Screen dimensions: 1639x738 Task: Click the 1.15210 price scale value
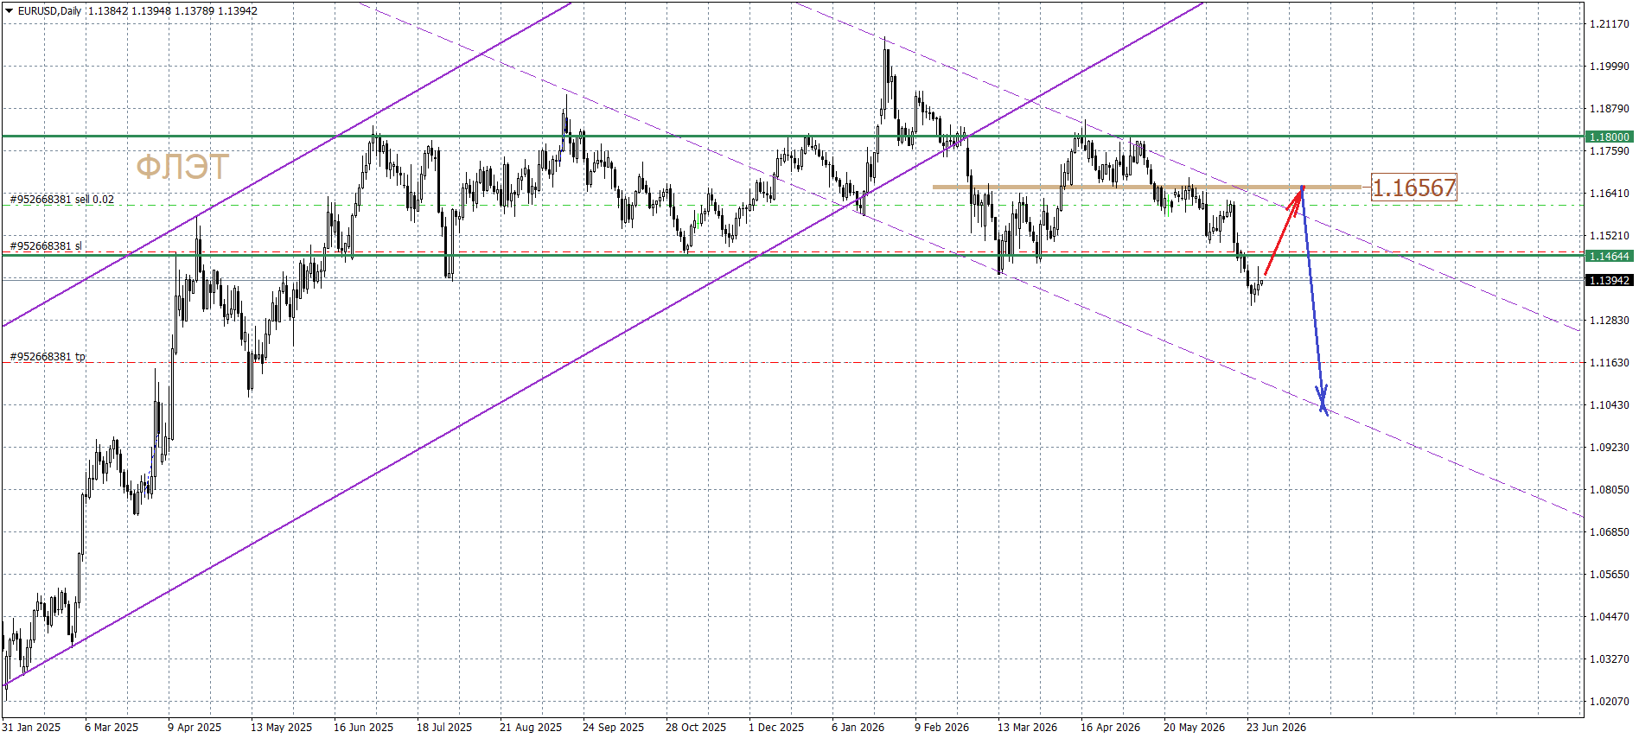pyautogui.click(x=1610, y=236)
